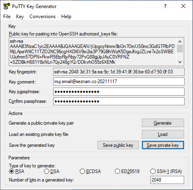Click Save public key button
Image resolution: width=193 pixels, height=190 pixels.
click(118, 145)
